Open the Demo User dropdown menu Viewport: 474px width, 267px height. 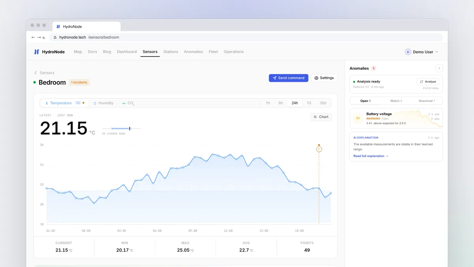(x=421, y=52)
